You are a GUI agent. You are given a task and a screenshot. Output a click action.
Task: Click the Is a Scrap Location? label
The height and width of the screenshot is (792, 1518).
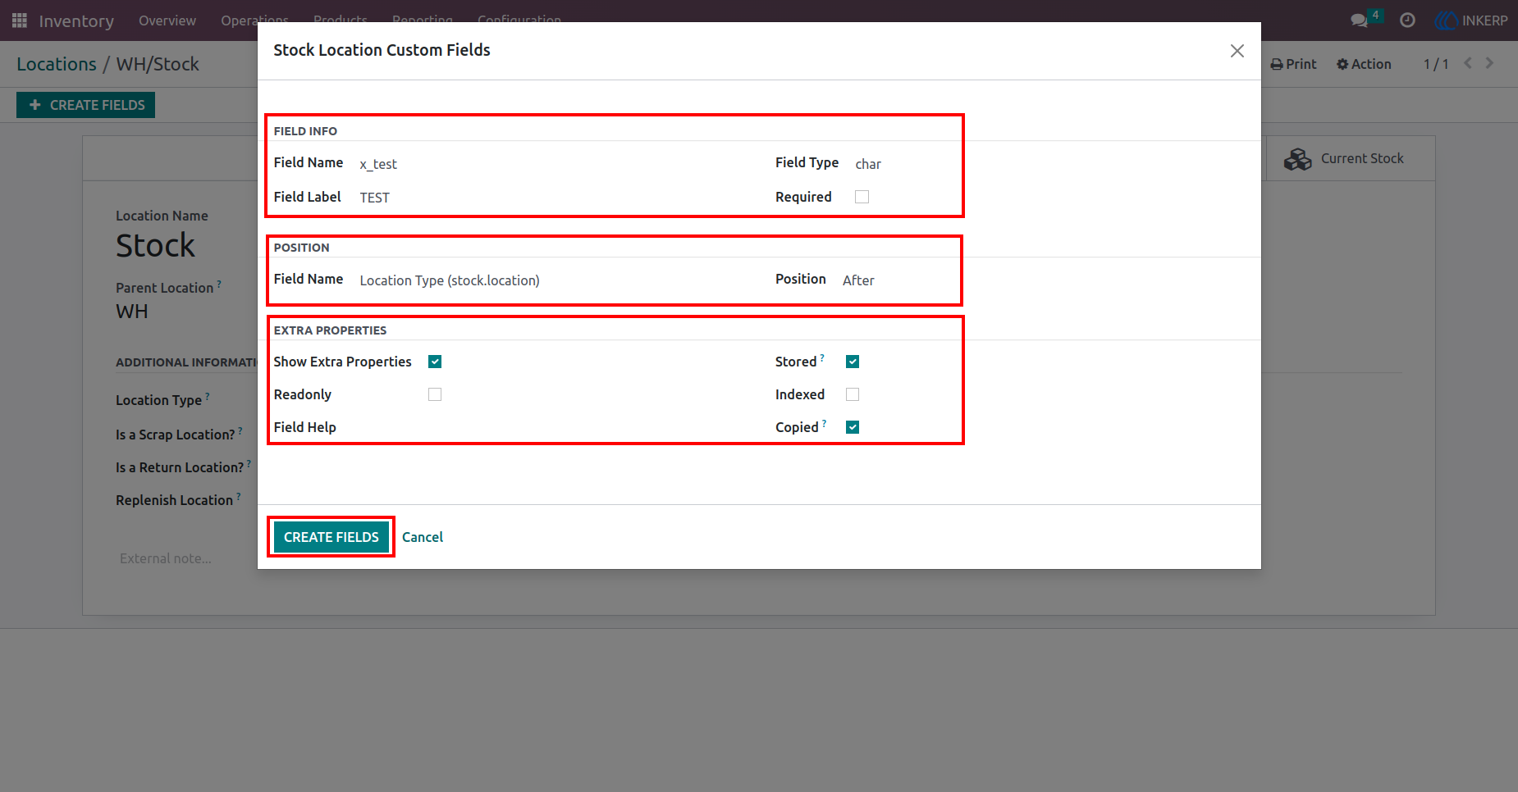click(176, 435)
